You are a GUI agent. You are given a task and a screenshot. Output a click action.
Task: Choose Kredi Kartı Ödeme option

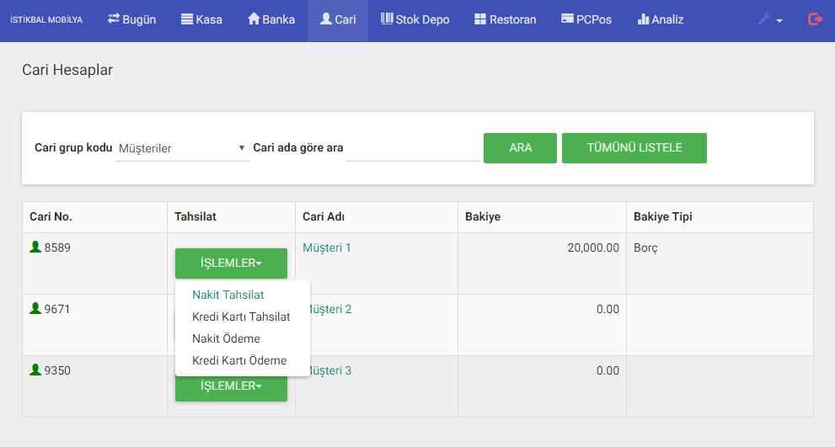(x=239, y=360)
